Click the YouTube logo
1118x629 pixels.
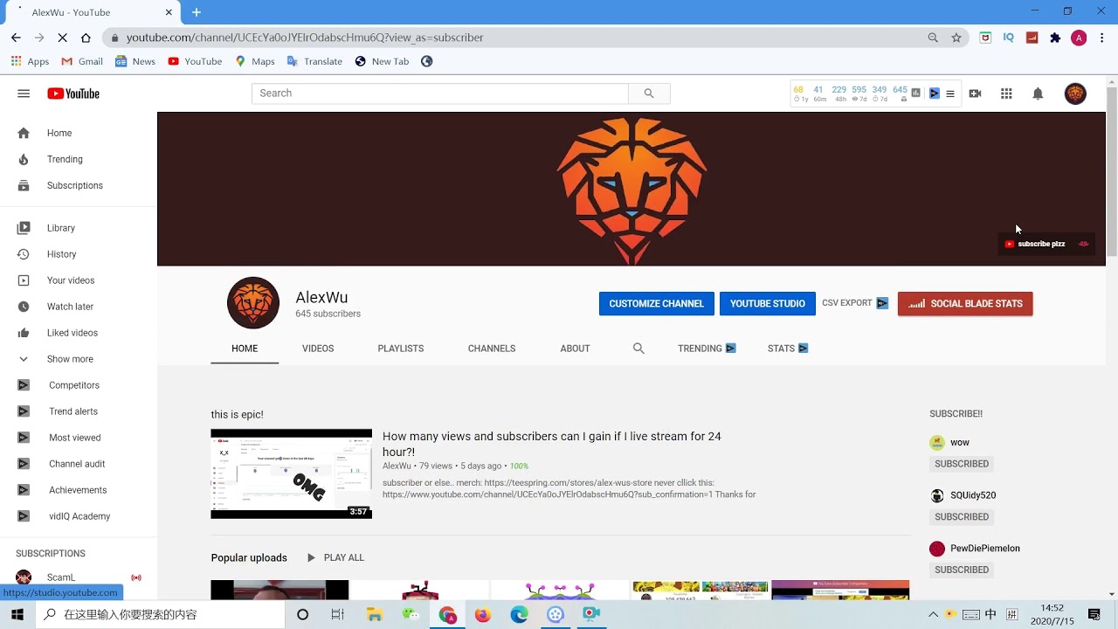73,93
